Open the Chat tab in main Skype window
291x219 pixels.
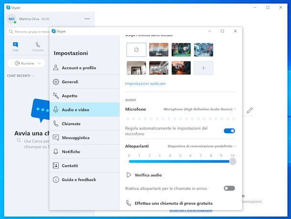pos(15,47)
